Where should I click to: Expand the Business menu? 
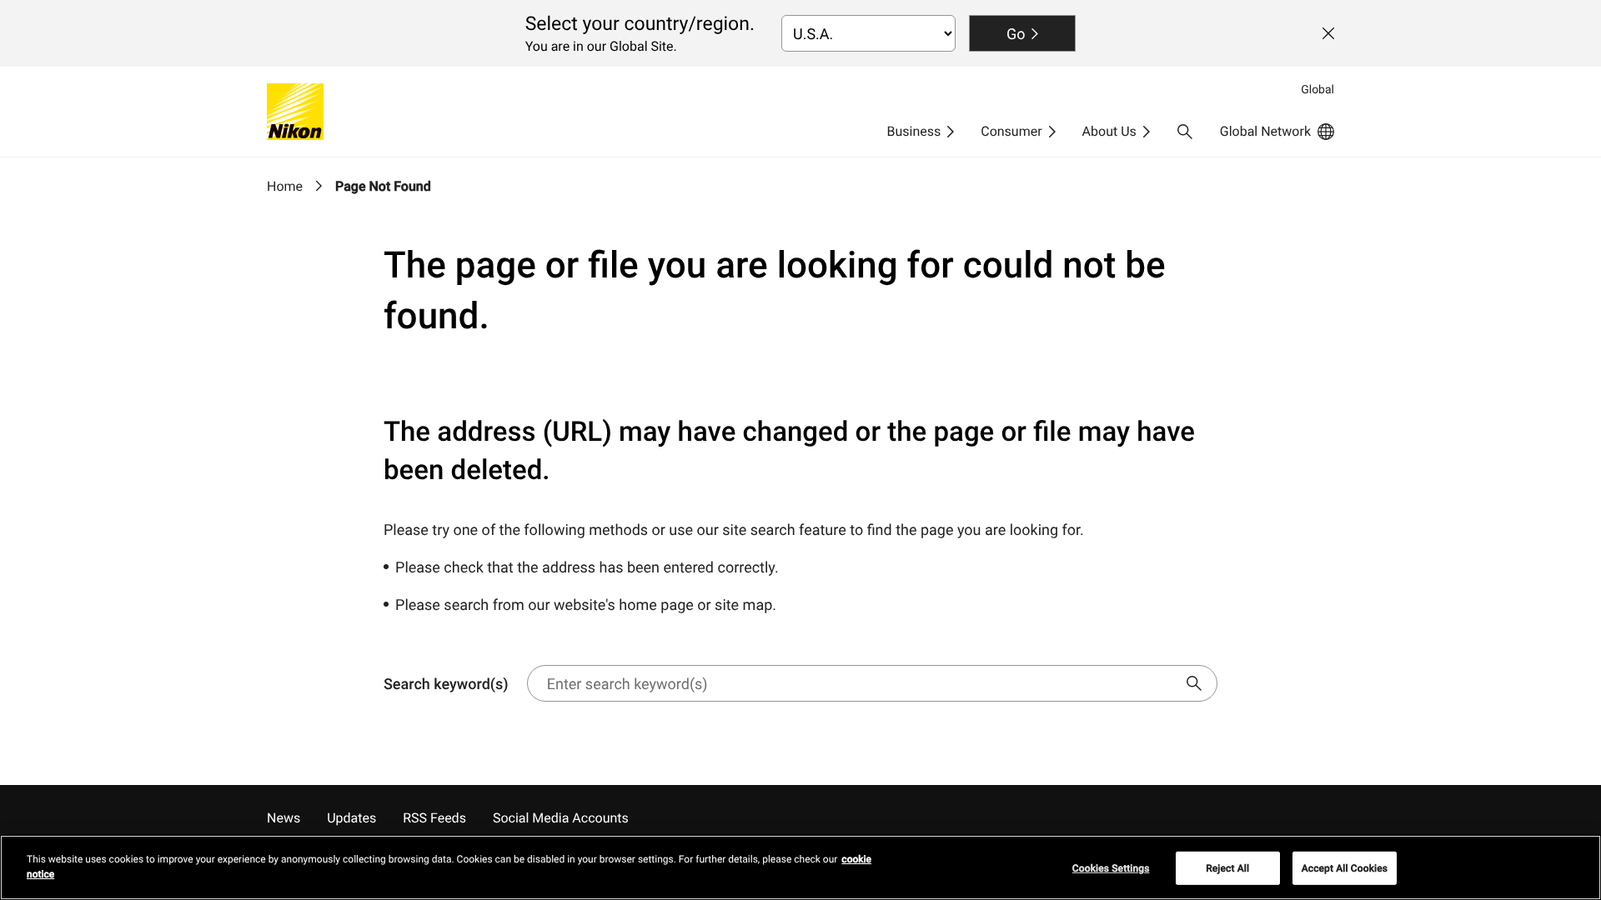pos(920,132)
